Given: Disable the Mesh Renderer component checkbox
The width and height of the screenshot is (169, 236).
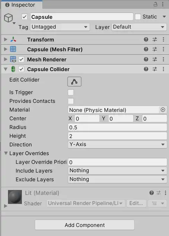Looking at the screenshot, I should pos(21,60).
